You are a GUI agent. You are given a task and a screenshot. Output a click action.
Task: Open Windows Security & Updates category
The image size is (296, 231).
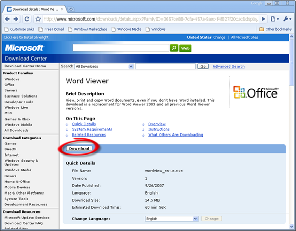pos(22,162)
